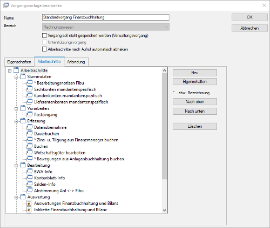Click the icon beside Sachkonten mandantenspezifisch

30,89
